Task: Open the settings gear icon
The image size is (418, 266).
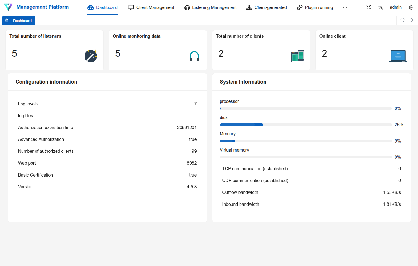Action: [411, 7]
